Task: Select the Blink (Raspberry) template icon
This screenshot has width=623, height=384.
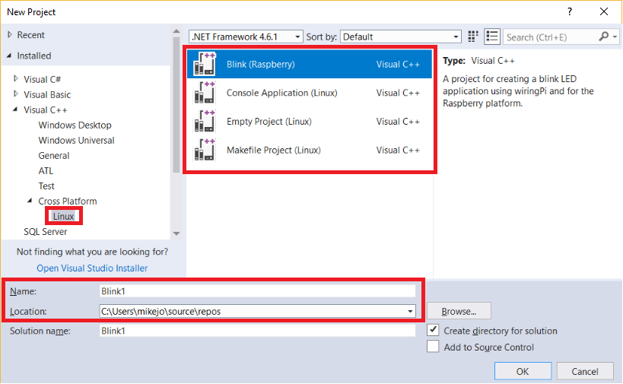Action: click(204, 64)
